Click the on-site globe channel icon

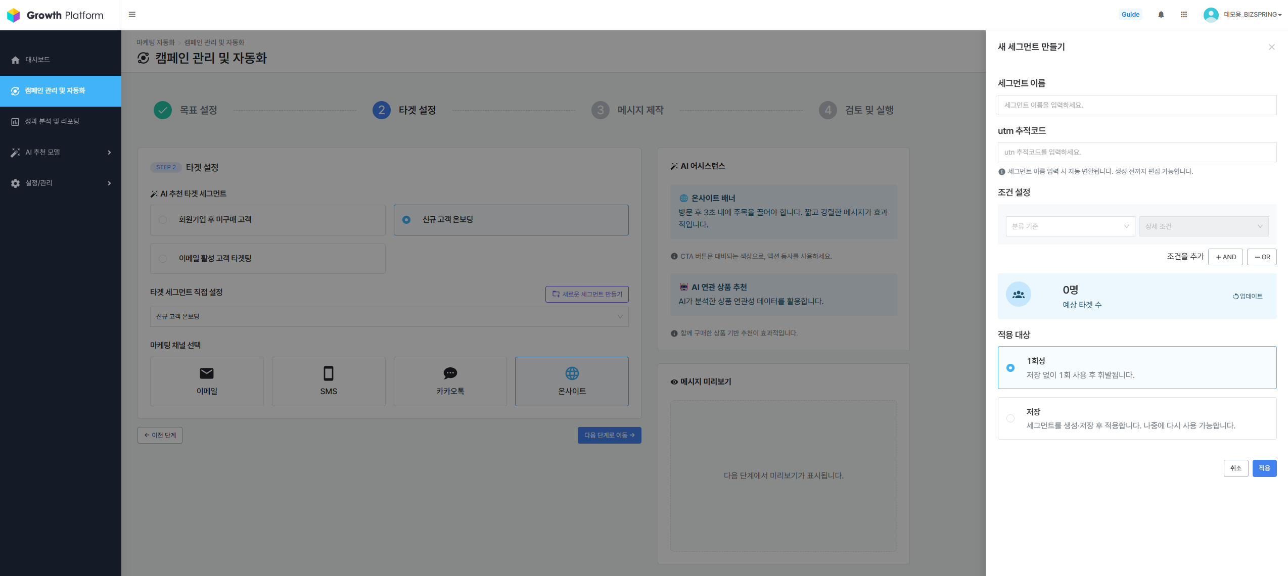click(572, 373)
